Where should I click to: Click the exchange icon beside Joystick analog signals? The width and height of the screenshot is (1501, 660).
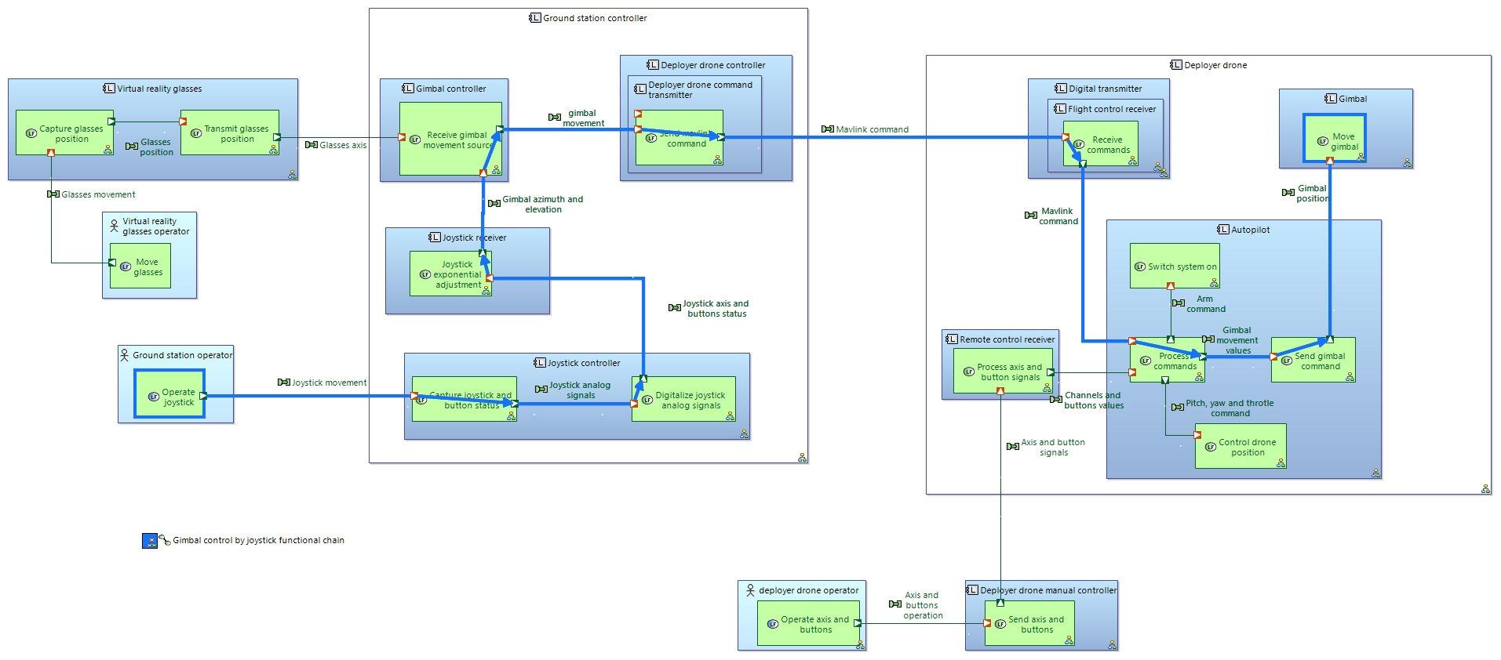541,390
